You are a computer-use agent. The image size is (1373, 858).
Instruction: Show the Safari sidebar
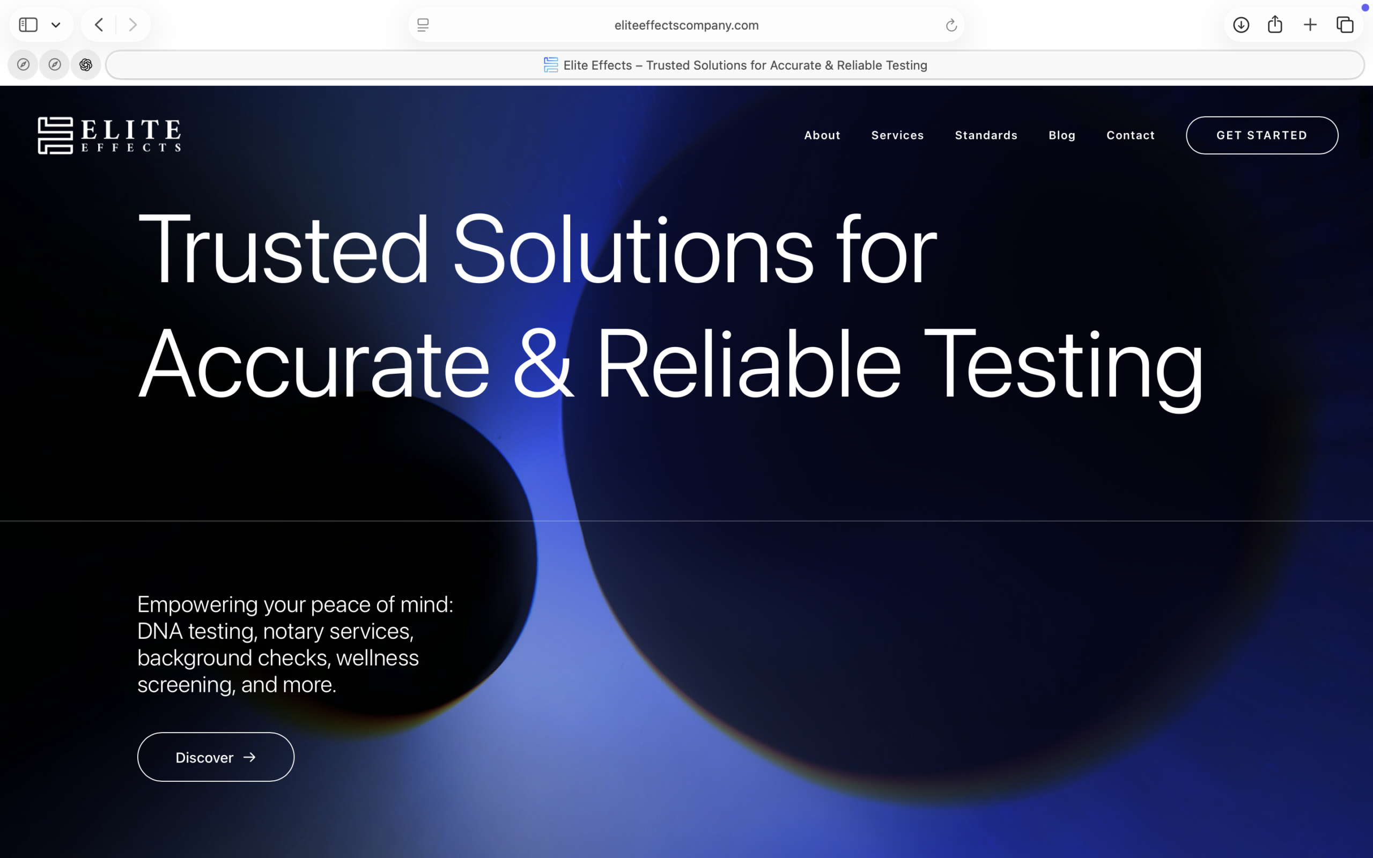click(x=28, y=25)
